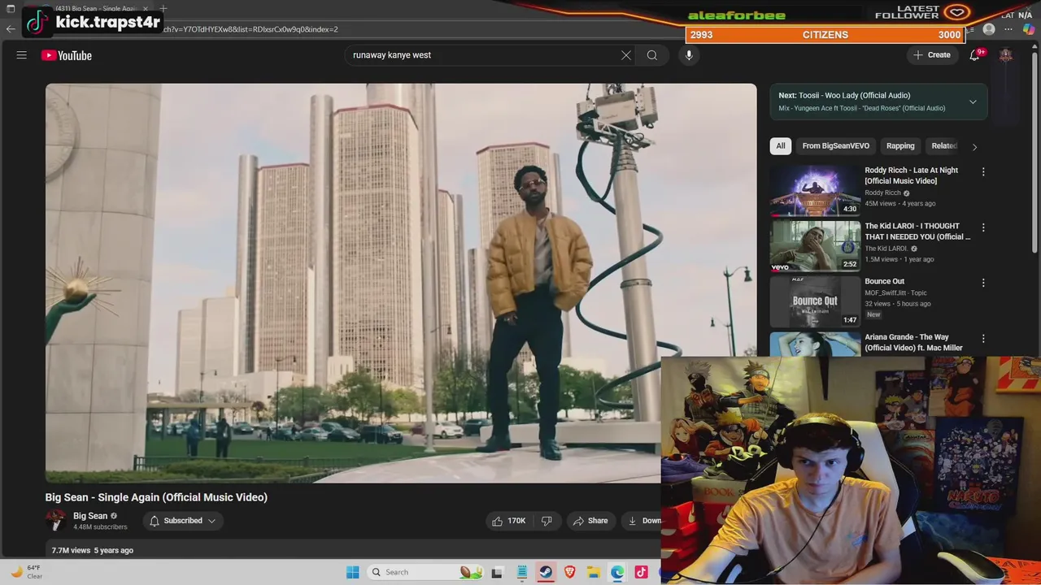Click the The Kid LAROI. channel name

tap(886, 249)
